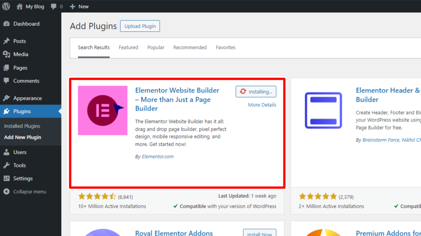The image size is (421, 236).
Task: Switch to the Popular tab
Action: (x=156, y=47)
